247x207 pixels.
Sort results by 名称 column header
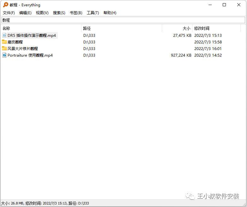point(41,28)
